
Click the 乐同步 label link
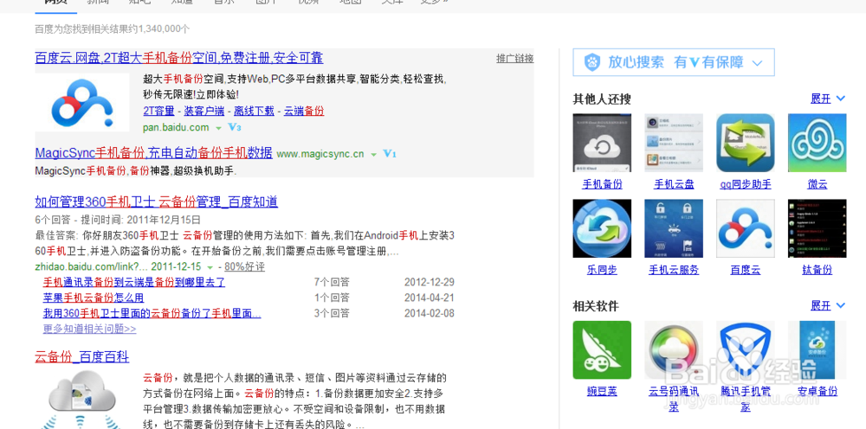(x=602, y=270)
